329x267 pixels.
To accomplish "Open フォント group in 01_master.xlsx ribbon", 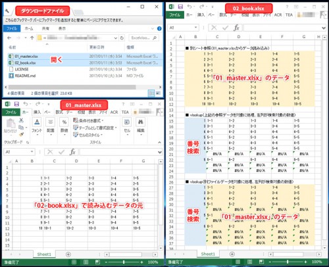I will coord(37,126).
